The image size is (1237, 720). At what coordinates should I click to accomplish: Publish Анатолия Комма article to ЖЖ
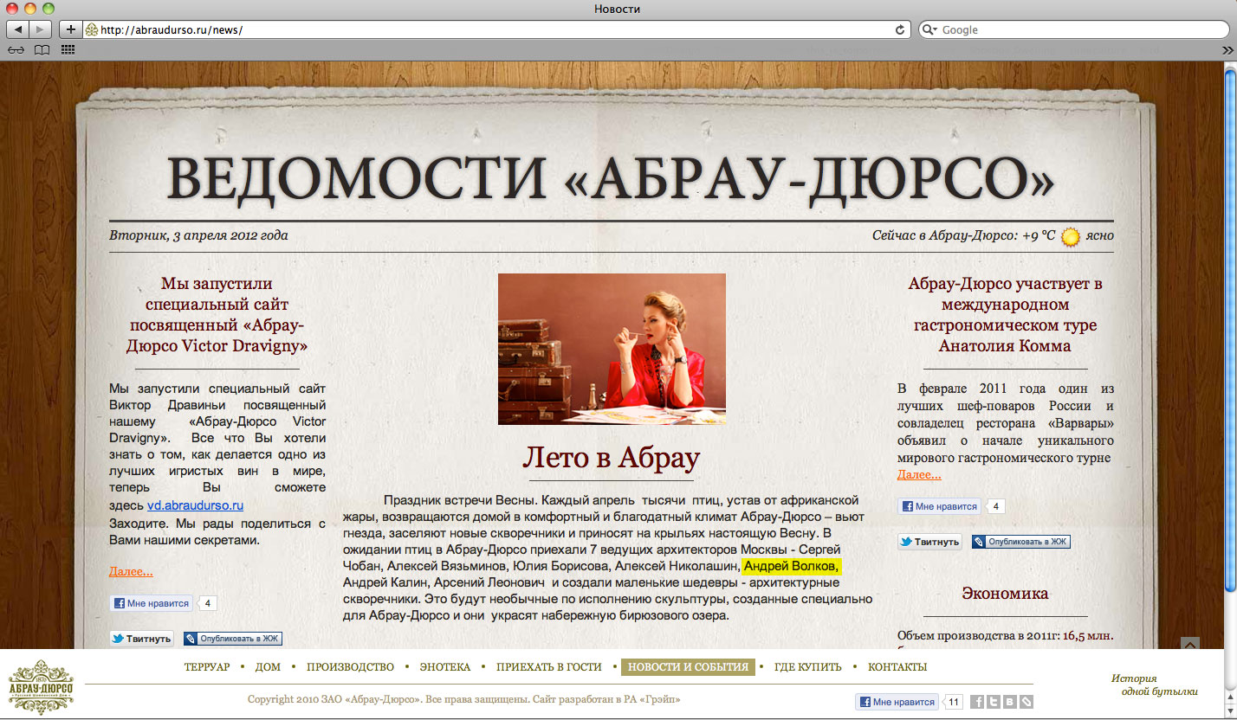coord(1021,542)
